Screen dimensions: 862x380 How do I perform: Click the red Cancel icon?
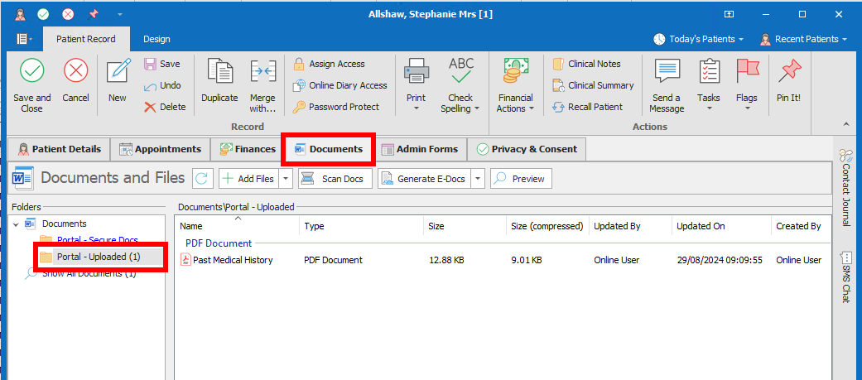[75, 72]
